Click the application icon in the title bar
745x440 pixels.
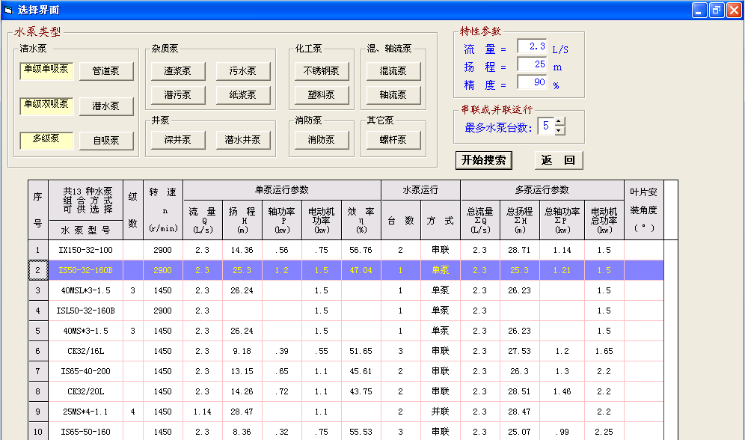8,10
